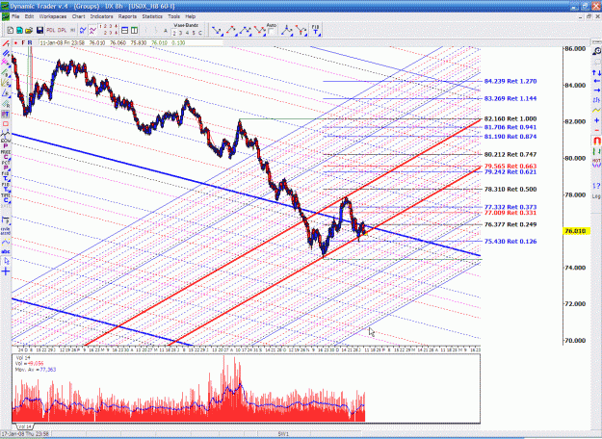Select Wave Bandz option 5
The height and width of the screenshot is (439, 602).
[x=194, y=34]
